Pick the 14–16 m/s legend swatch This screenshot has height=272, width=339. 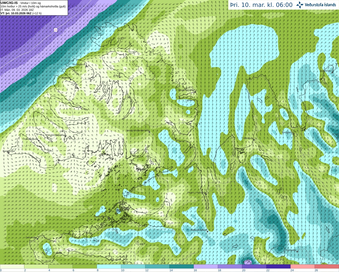[182, 266]
